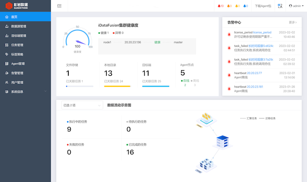This screenshot has height=182, width=307.
Task: Open 标签策略 menu item
Action: 25,54
